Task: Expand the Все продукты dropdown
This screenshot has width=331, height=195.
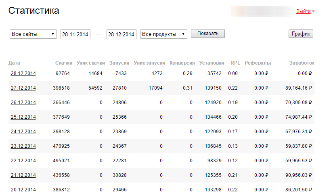Action: click(x=163, y=34)
